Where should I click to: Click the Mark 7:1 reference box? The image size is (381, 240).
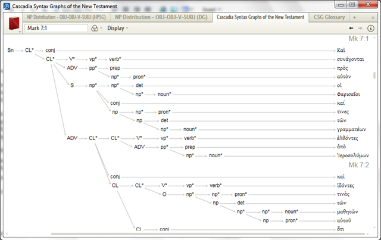click(x=56, y=29)
